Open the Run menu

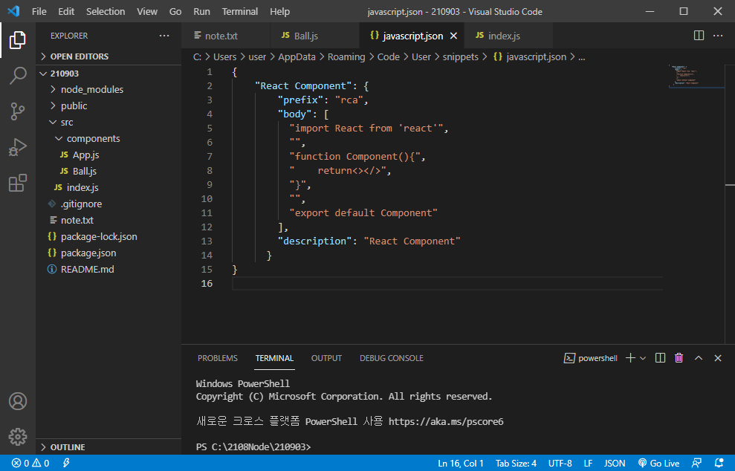pyautogui.click(x=201, y=11)
